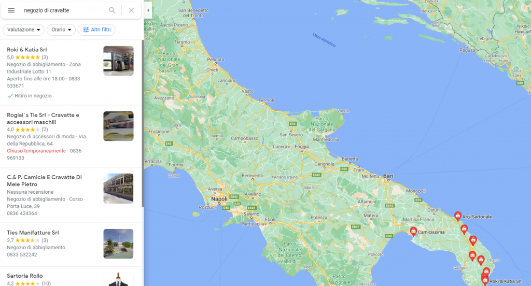This screenshot has height=286, width=531.
Task: Click the Benevento label on map
Action: point(253,175)
